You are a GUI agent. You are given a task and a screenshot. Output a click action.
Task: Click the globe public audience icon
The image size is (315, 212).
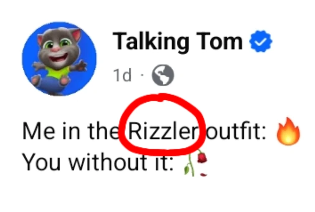pos(162,76)
